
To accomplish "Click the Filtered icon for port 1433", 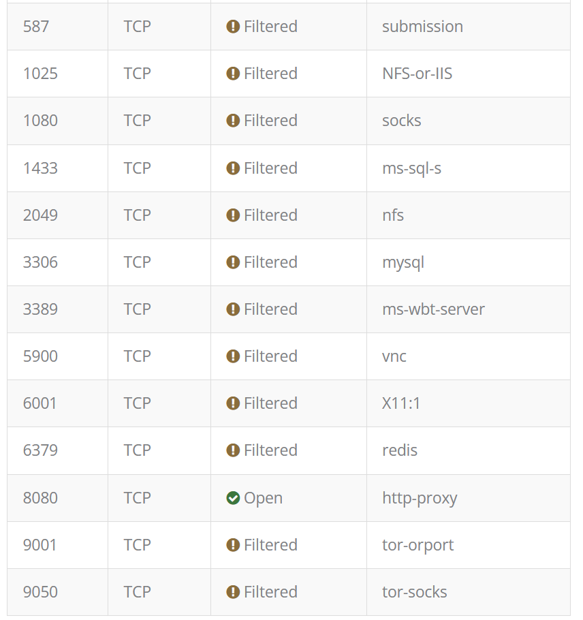I will pos(233,168).
